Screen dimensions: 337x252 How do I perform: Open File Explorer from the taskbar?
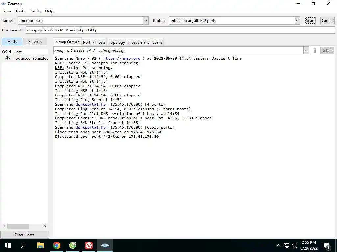40,245
